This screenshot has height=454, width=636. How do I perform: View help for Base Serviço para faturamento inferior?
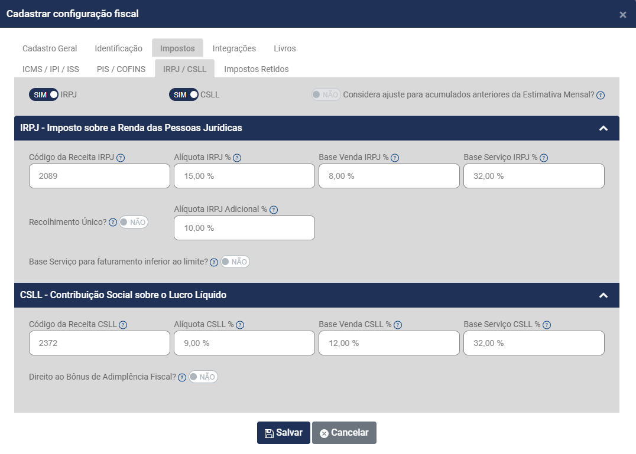(x=214, y=263)
